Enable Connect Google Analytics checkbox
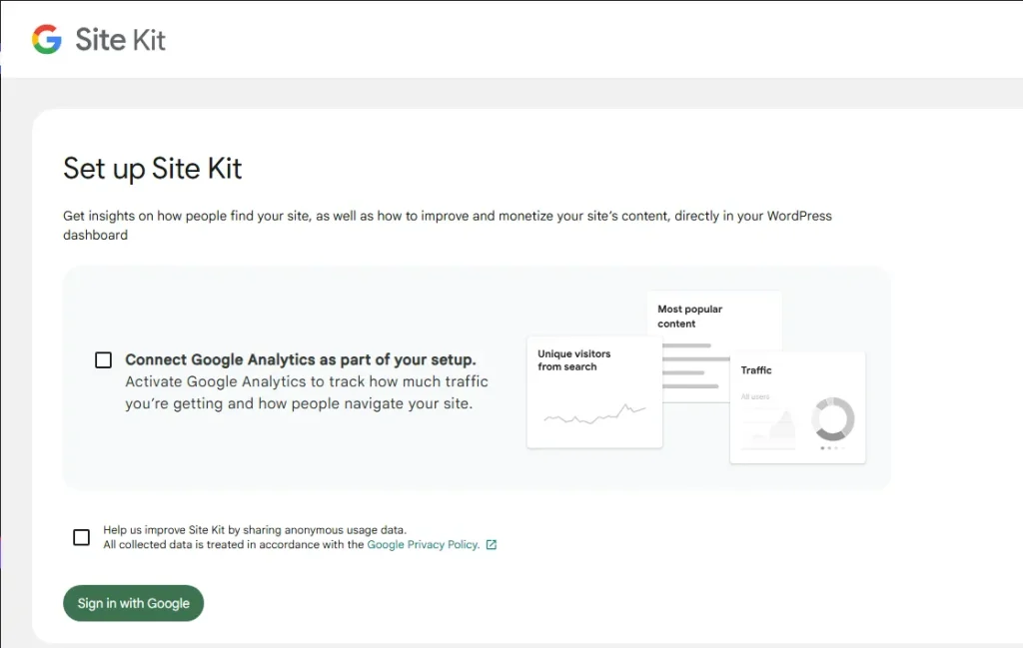This screenshot has height=648, width=1023. [x=103, y=359]
